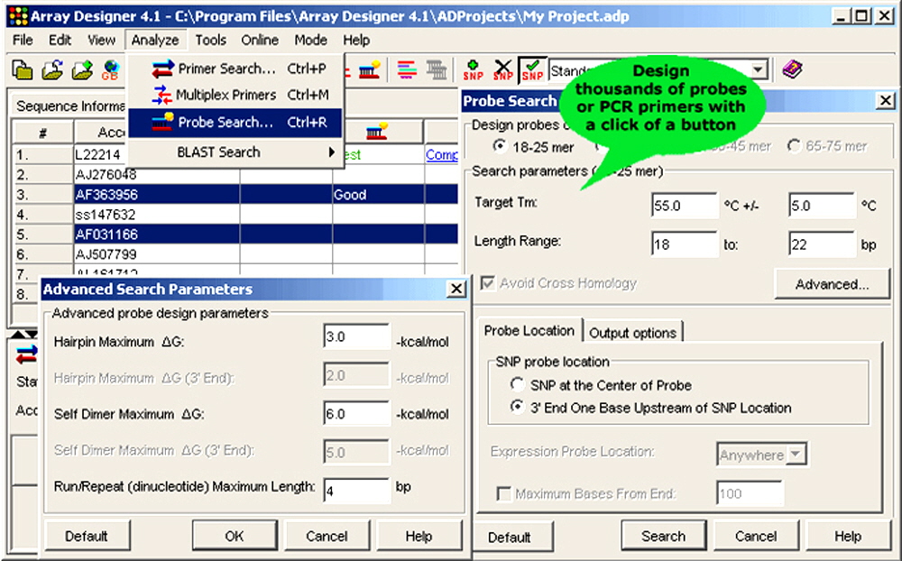Open the Tools menu
Viewport: 902px width, 561px height.
pyautogui.click(x=210, y=40)
